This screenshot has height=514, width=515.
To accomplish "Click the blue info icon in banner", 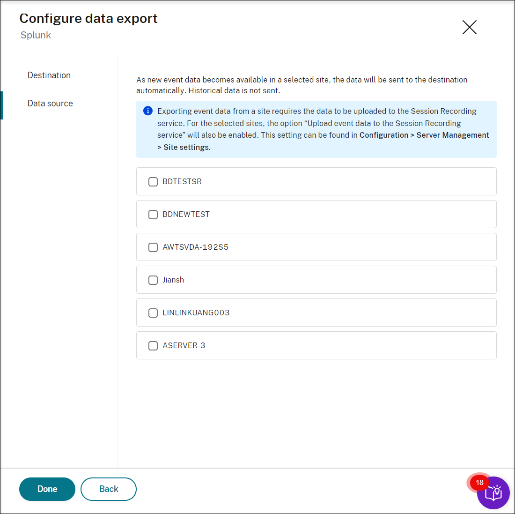I will click(148, 111).
